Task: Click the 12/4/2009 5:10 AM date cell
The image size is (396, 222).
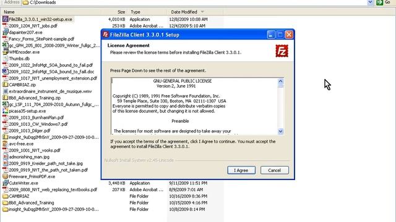Action: click(187, 26)
